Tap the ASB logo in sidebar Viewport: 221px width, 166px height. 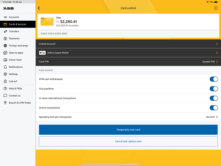pyautogui.click(x=9, y=8)
